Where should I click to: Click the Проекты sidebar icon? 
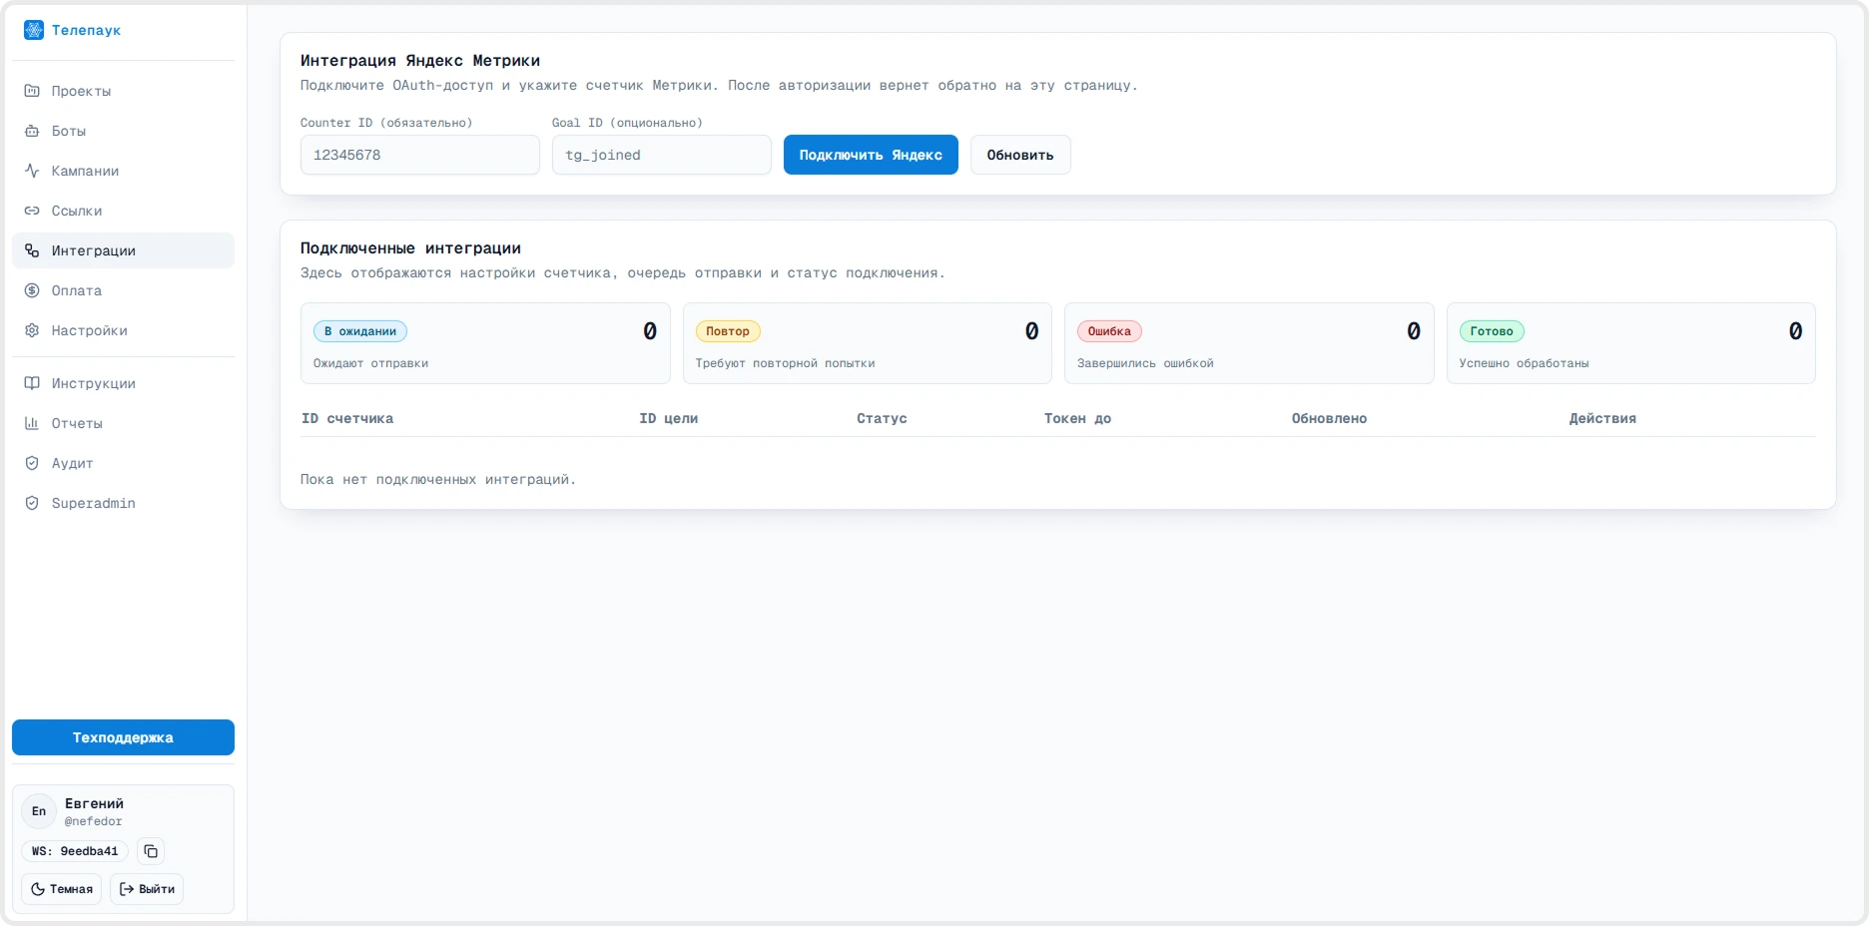pos(32,91)
